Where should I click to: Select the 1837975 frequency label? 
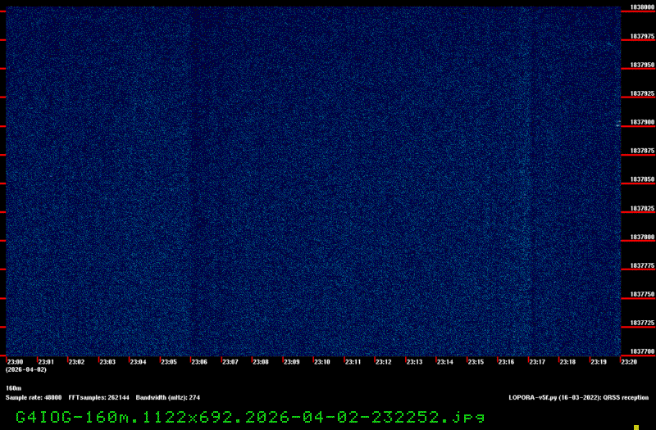pyautogui.click(x=642, y=36)
